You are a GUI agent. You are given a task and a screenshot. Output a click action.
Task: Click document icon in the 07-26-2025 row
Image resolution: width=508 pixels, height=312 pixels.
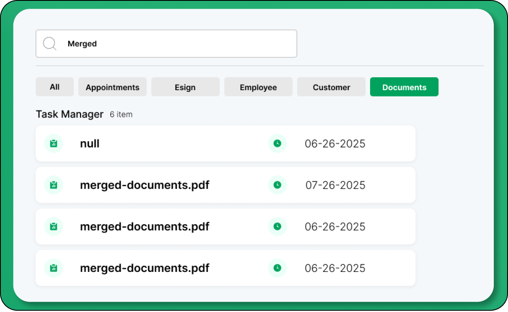[53, 185]
